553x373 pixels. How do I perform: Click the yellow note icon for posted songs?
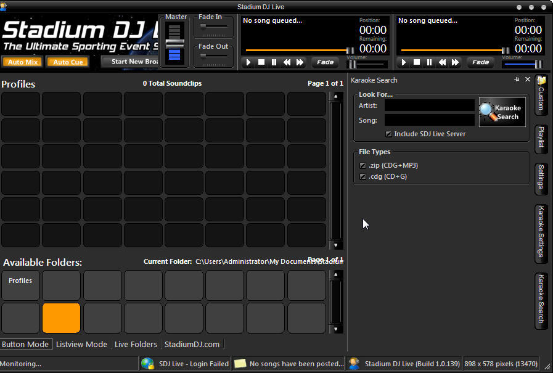tap(240, 363)
